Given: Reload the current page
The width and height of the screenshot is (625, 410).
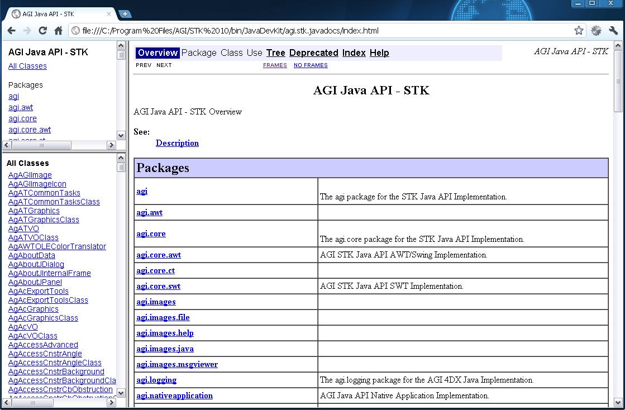Looking at the screenshot, I should pyautogui.click(x=42, y=31).
